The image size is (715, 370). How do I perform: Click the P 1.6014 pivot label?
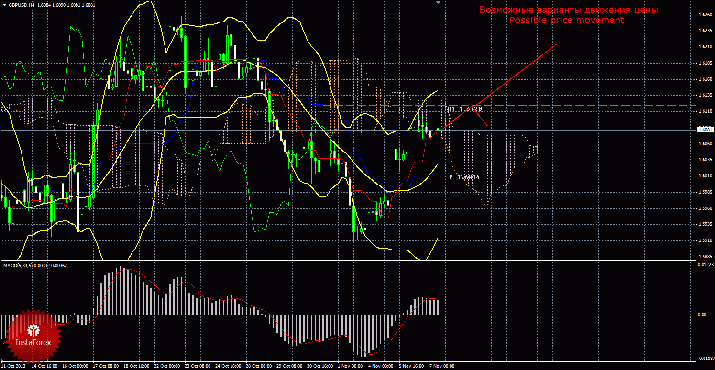coord(464,177)
